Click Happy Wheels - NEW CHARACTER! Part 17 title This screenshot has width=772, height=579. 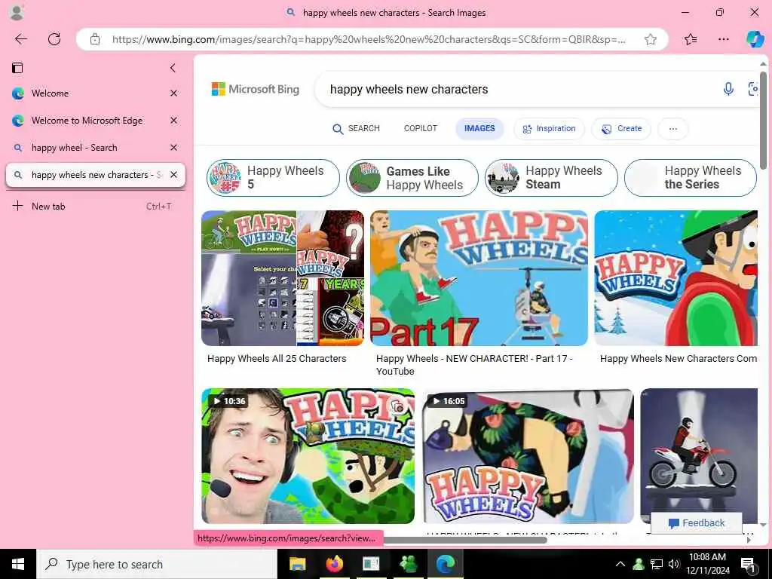[474, 365]
